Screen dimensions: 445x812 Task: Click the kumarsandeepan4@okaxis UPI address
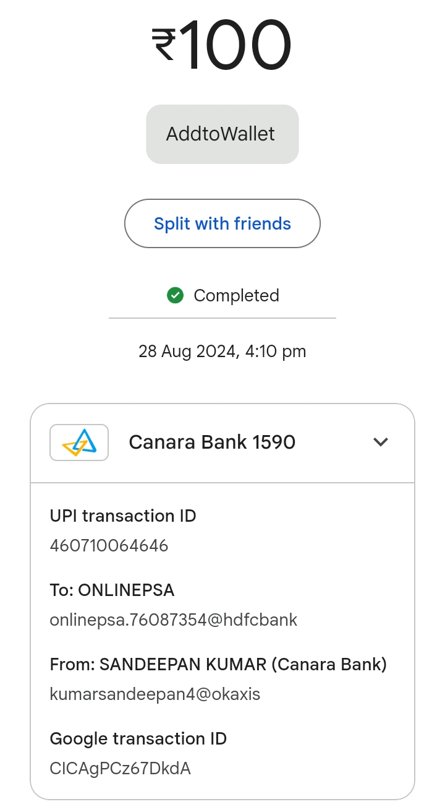pos(155,694)
